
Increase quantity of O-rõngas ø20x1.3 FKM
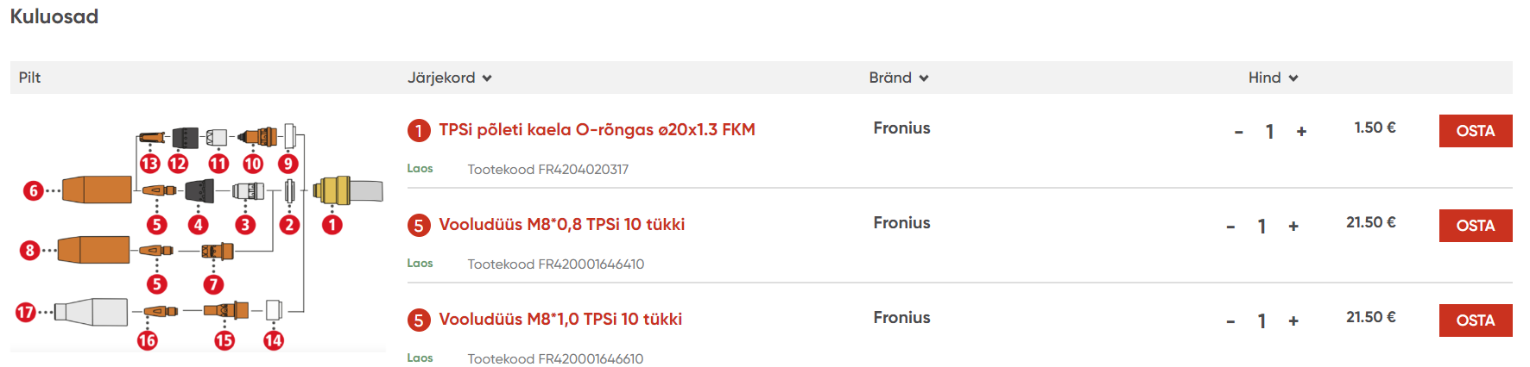tap(1301, 131)
